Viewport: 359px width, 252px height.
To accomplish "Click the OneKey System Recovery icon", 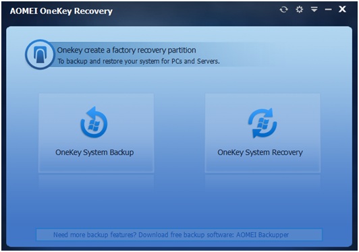I will (263, 123).
